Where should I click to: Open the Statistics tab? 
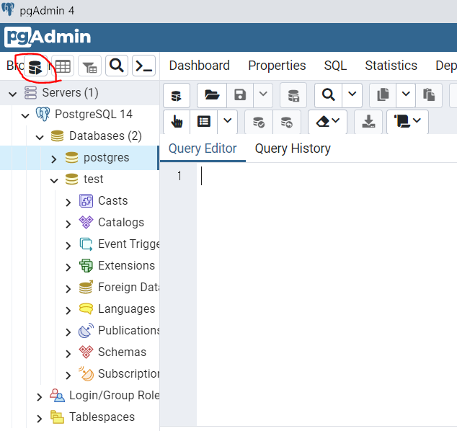click(x=391, y=66)
